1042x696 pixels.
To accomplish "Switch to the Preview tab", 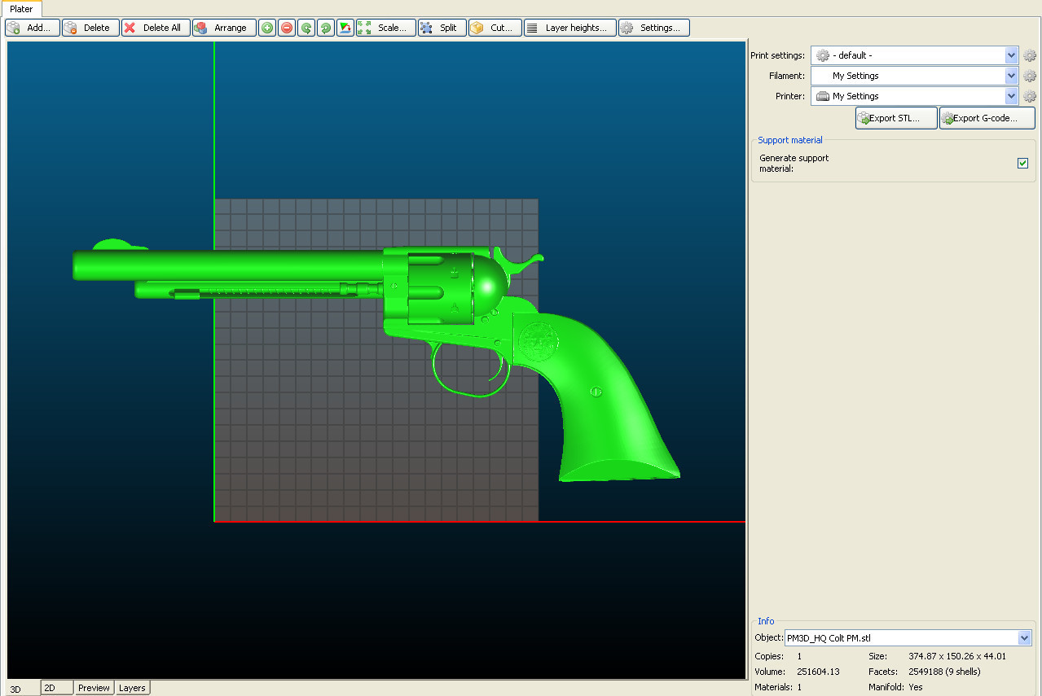I will (94, 688).
